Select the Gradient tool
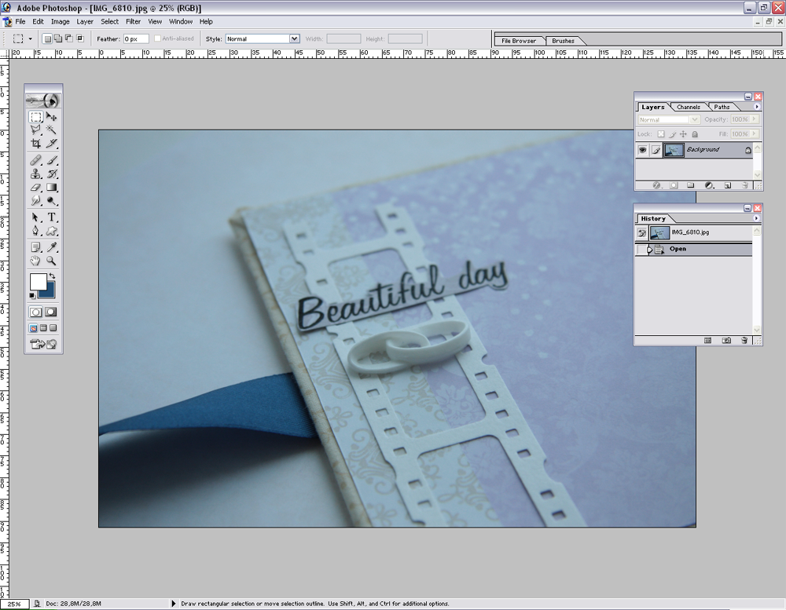The height and width of the screenshot is (610, 786). [x=51, y=188]
